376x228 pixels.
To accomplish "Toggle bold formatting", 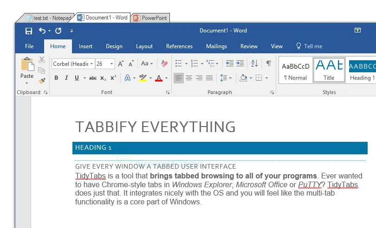I will (56, 78).
